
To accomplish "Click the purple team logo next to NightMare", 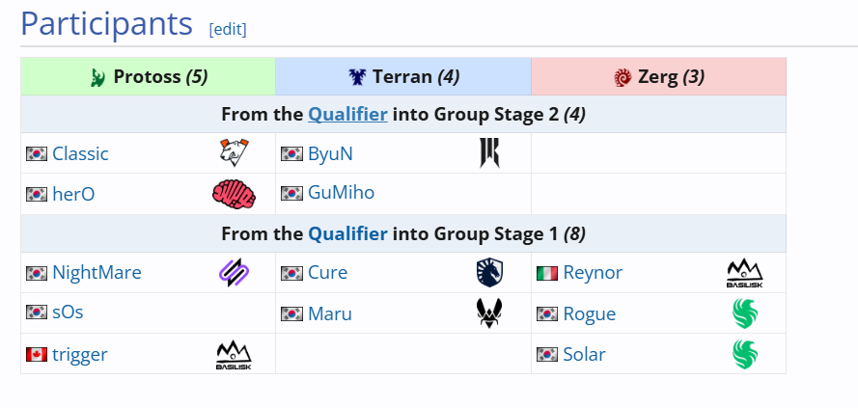I will pos(235,272).
